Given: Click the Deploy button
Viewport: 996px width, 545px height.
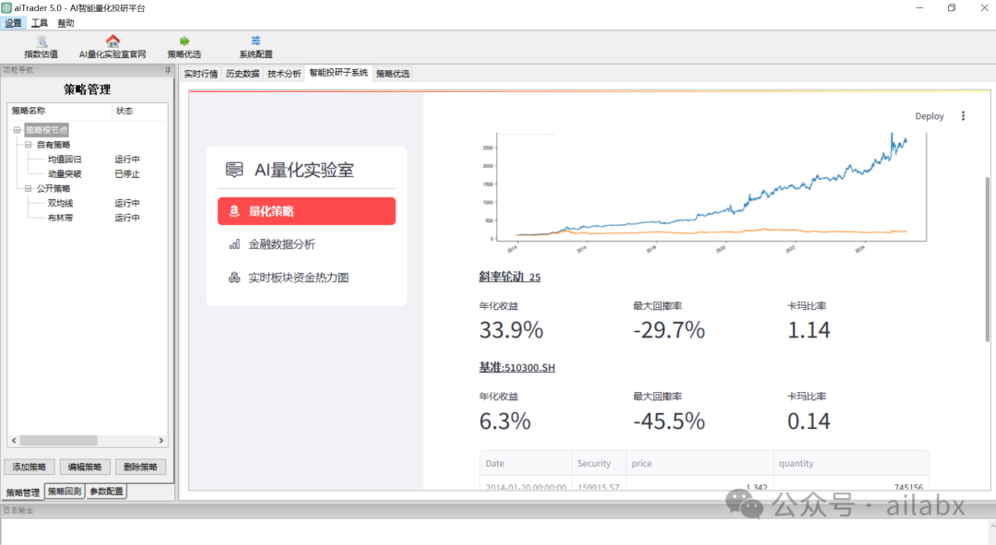Looking at the screenshot, I should pos(930,116).
